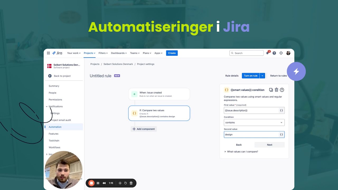Open the Teams menu

pyautogui.click(x=135, y=53)
